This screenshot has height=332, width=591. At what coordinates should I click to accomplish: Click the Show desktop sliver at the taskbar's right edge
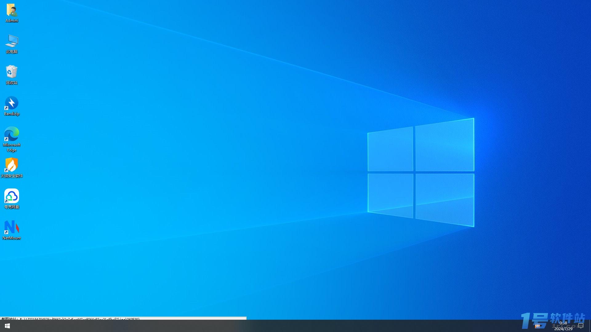[590, 326]
